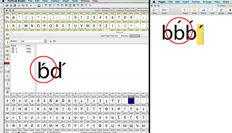Open the View dropdown in Pages toolbar

click(155, 10)
